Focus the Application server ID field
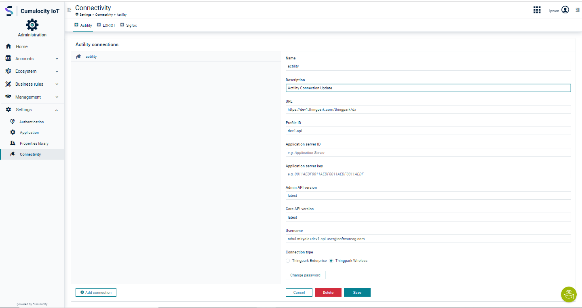 click(x=428, y=152)
